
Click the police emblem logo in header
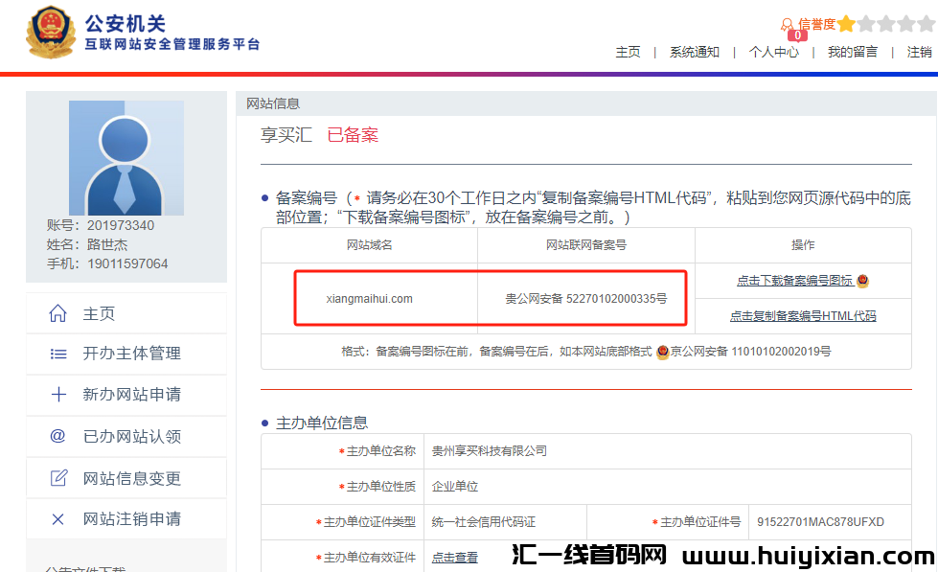[50, 33]
